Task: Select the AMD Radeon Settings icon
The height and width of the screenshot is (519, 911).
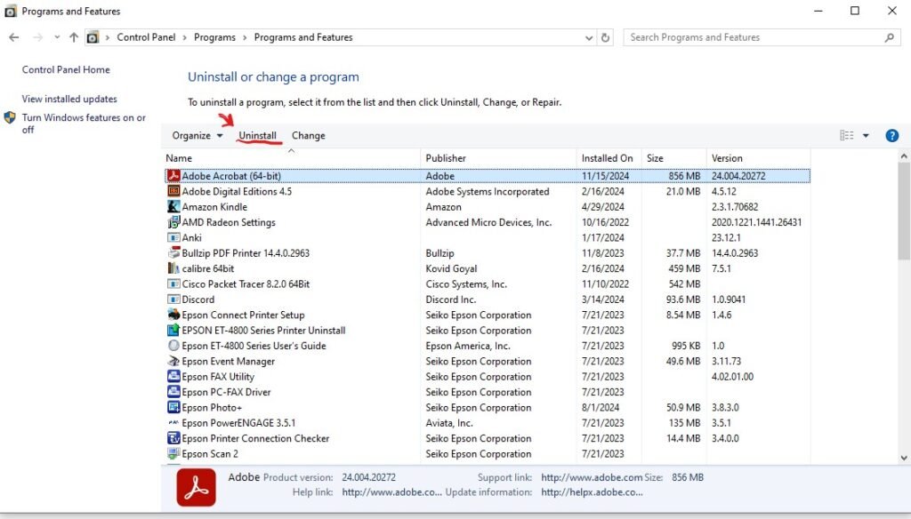Action: pos(174,222)
